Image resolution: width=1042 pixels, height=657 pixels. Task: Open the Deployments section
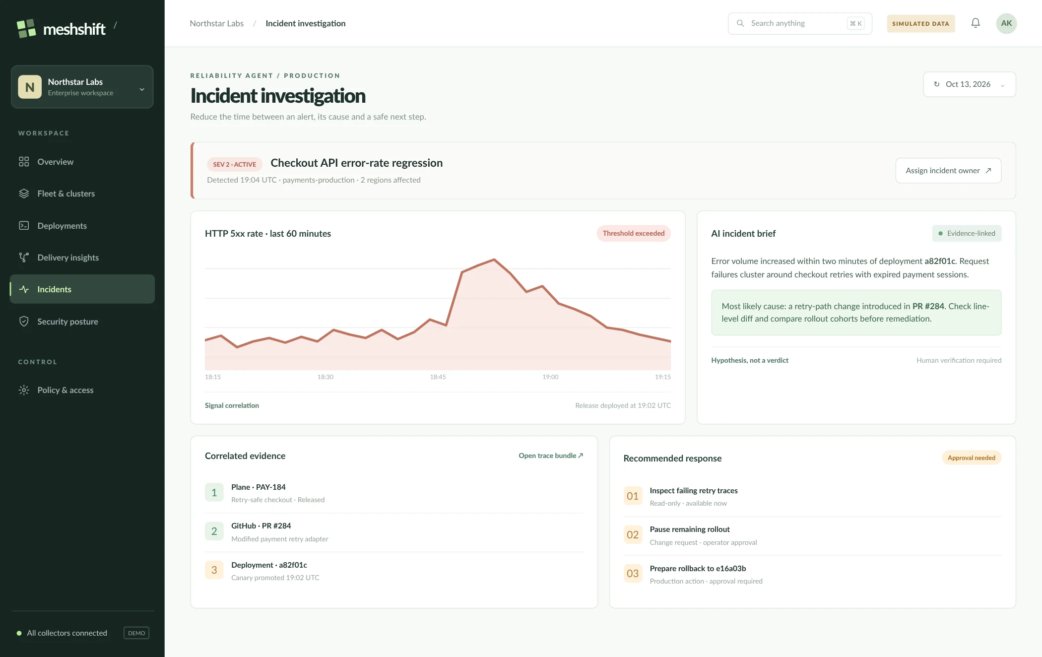(x=82, y=226)
